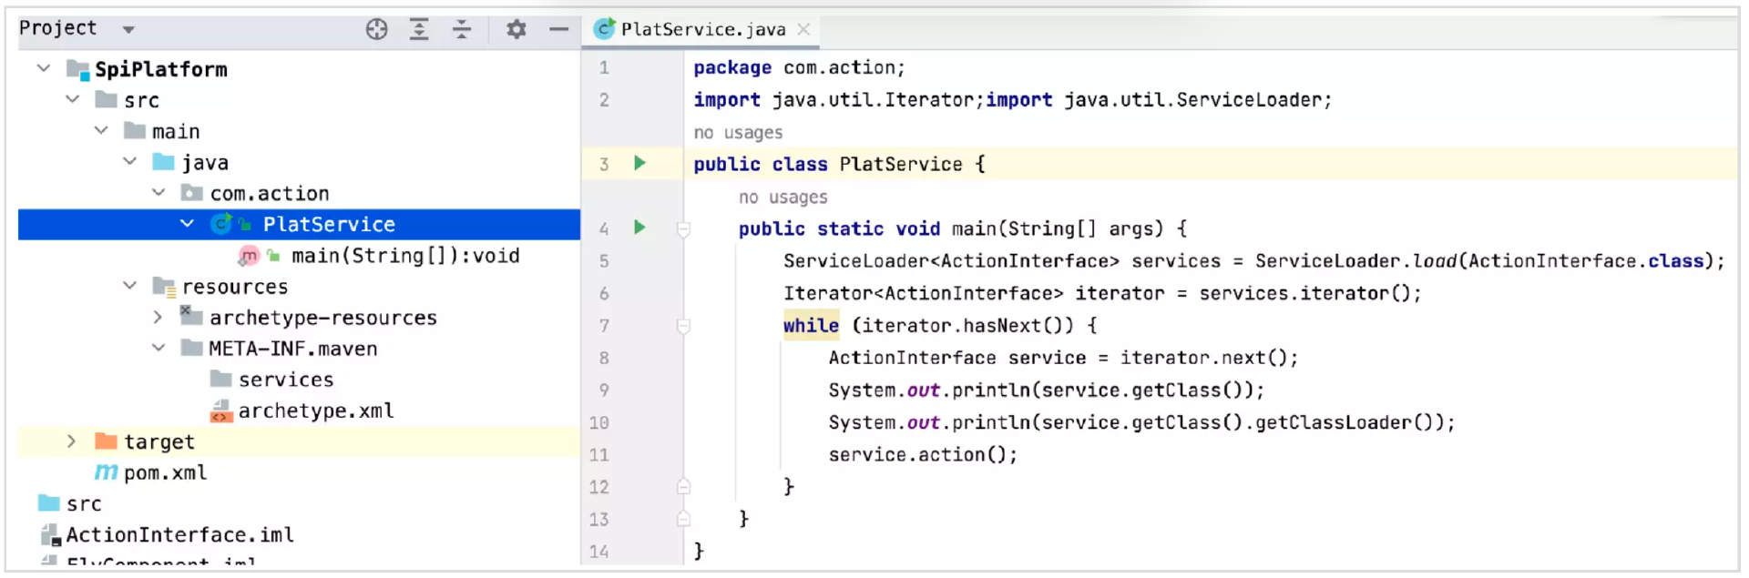Viewport: 1749px width, 578px height.
Task: Open archetype.xml in project tree
Action: (x=315, y=411)
